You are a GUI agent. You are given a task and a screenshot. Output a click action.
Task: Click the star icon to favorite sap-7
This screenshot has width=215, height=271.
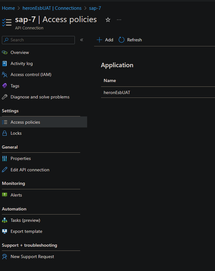(108, 20)
